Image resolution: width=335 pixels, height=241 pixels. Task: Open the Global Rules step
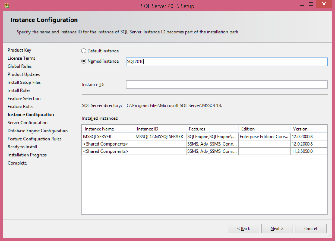click(x=20, y=66)
